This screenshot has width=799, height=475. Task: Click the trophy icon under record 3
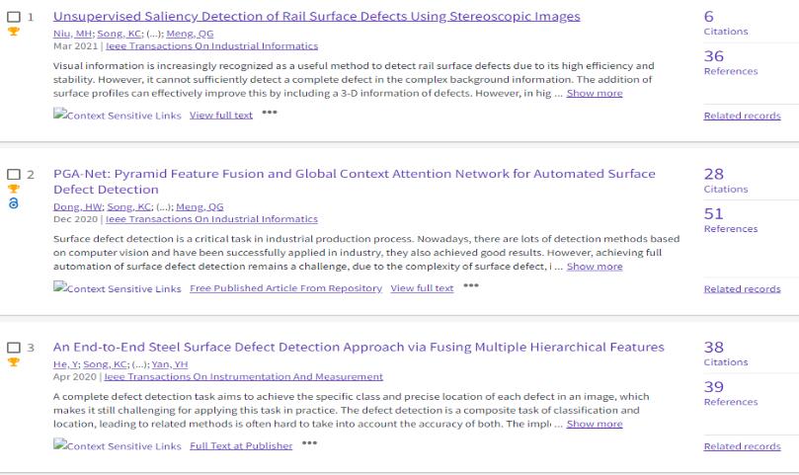pyautogui.click(x=13, y=361)
